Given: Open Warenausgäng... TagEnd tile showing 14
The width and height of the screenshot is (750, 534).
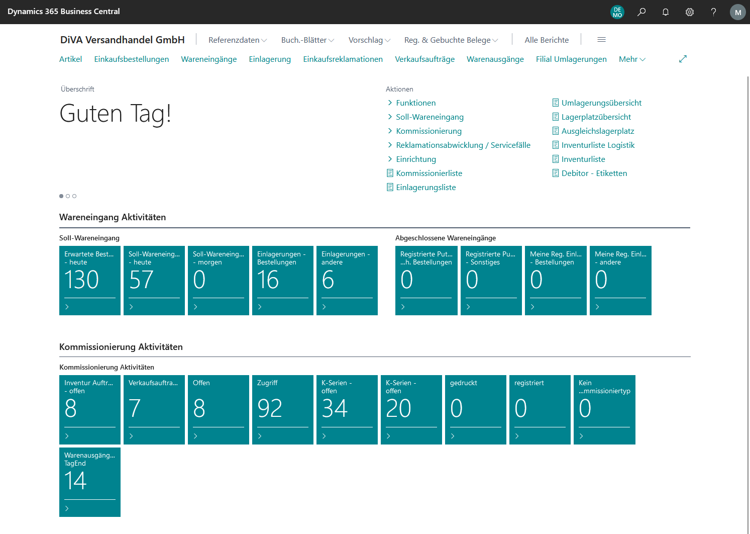Looking at the screenshot, I should (90, 482).
